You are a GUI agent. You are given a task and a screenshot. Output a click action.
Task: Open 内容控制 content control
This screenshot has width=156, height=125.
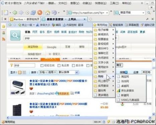click(70, 25)
